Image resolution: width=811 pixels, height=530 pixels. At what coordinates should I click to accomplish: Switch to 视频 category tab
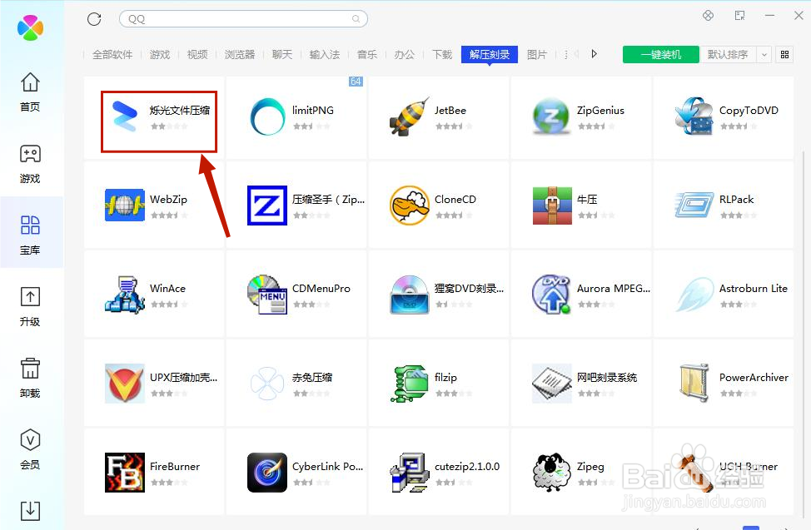coord(197,54)
